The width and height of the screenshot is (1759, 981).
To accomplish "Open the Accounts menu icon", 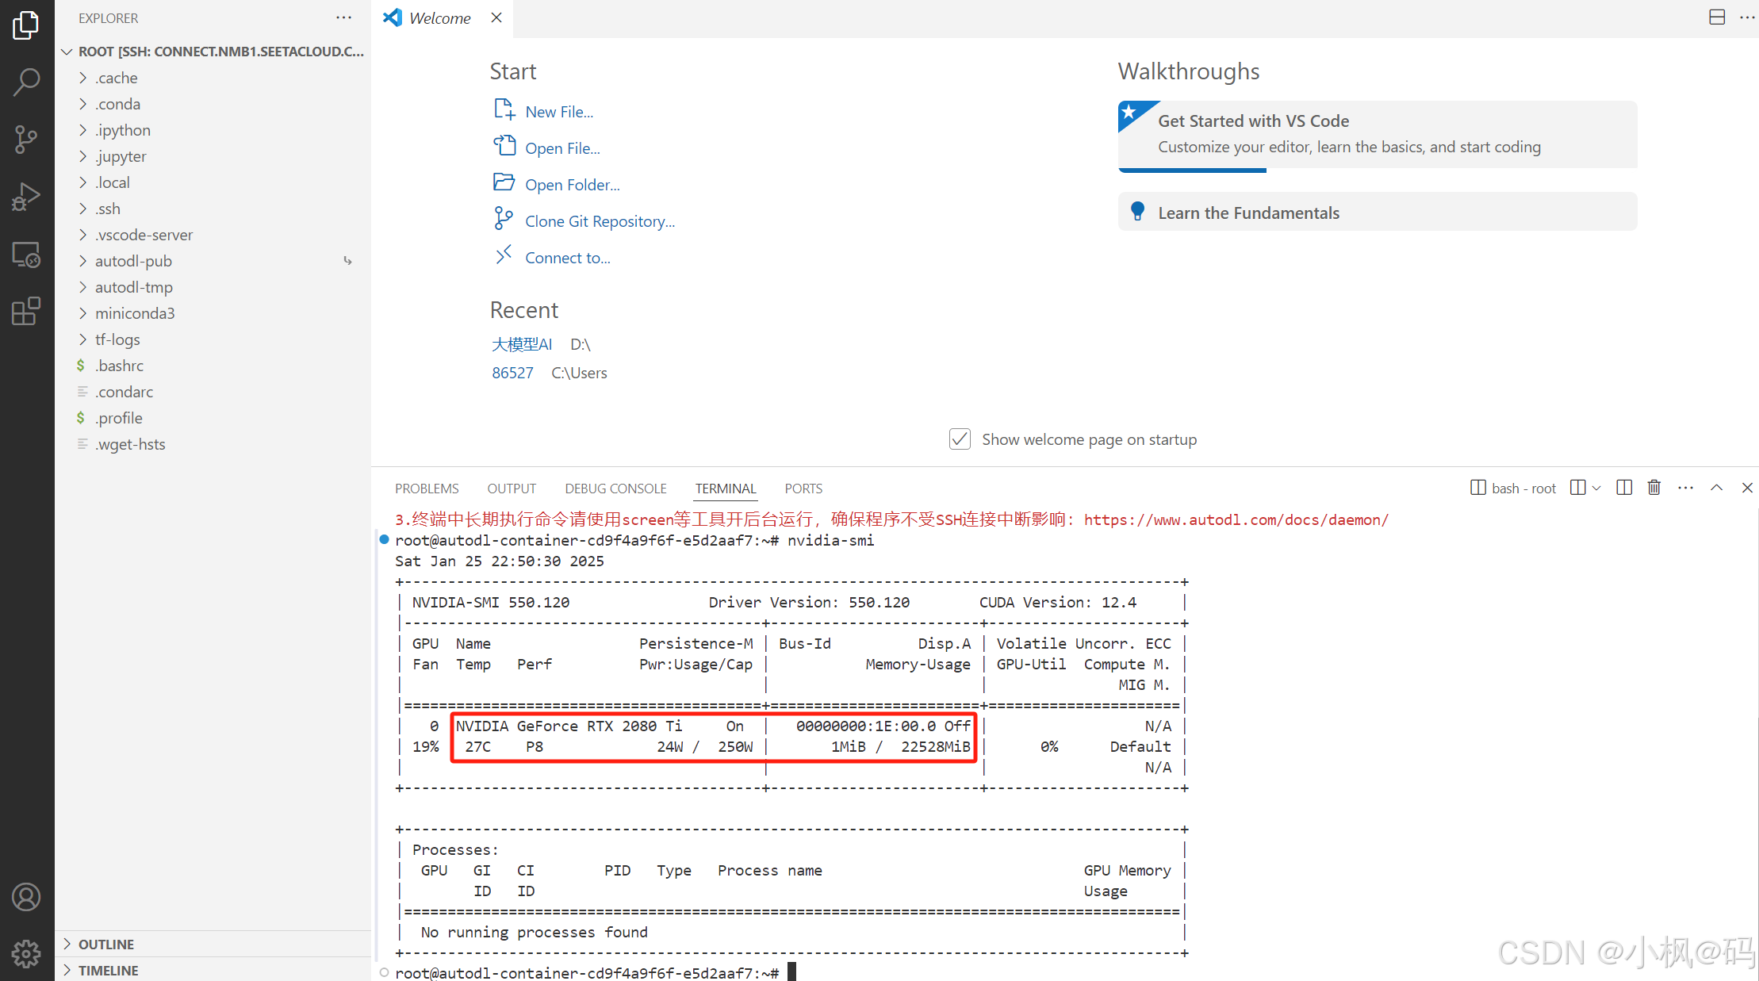I will (x=26, y=897).
